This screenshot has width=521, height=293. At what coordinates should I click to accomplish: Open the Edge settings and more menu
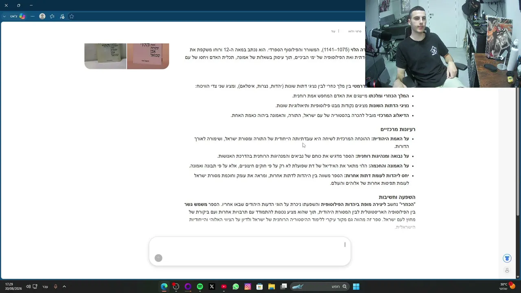point(33,16)
